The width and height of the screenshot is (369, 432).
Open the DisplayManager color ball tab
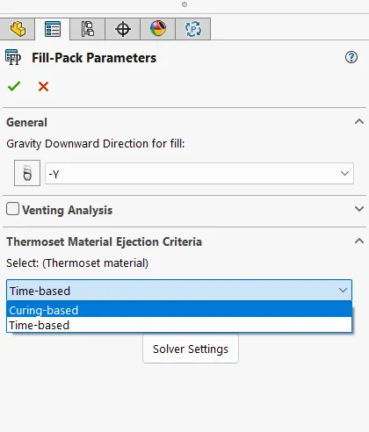coord(158,29)
